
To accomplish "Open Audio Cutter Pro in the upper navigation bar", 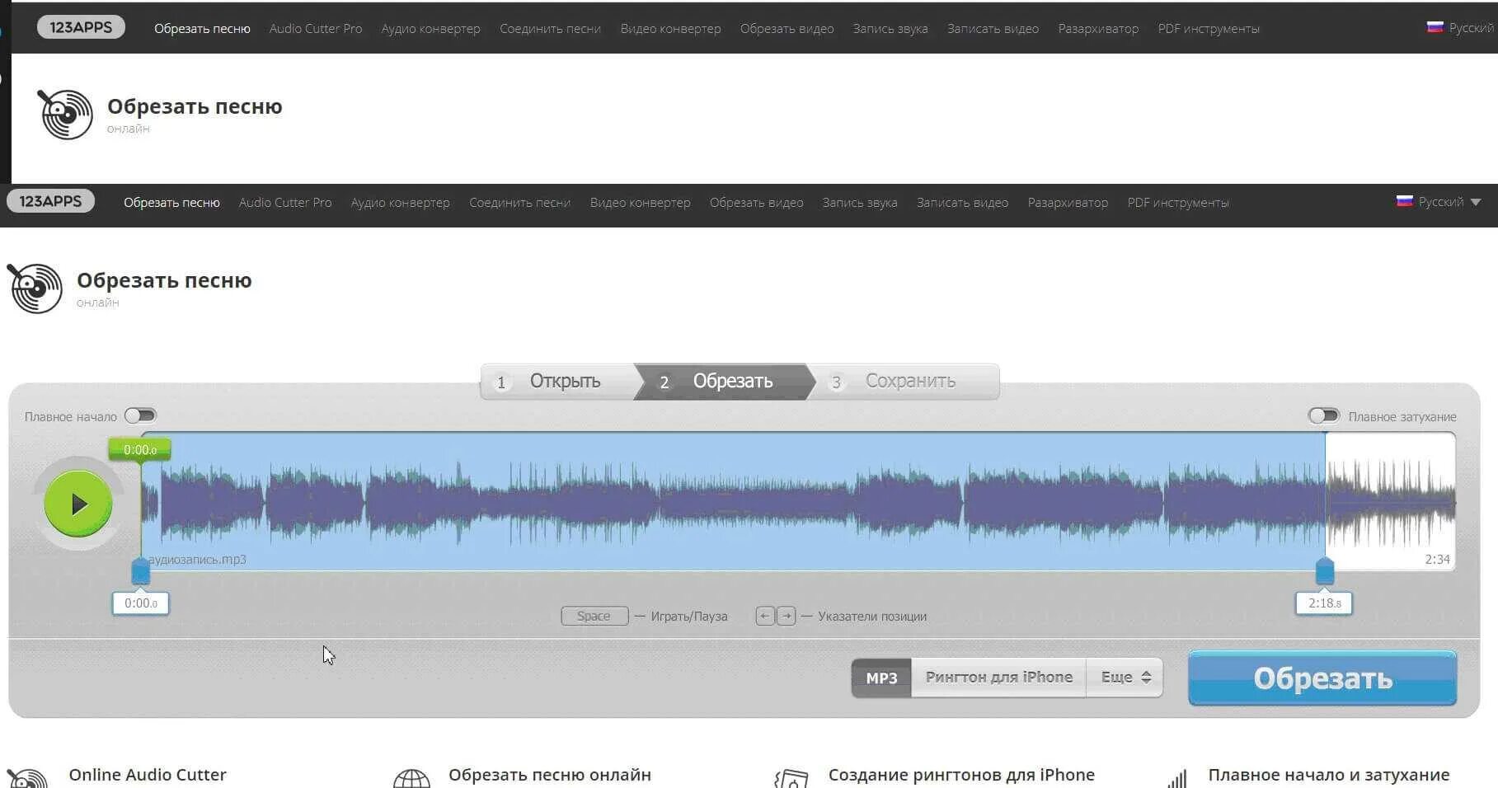I will point(316,28).
